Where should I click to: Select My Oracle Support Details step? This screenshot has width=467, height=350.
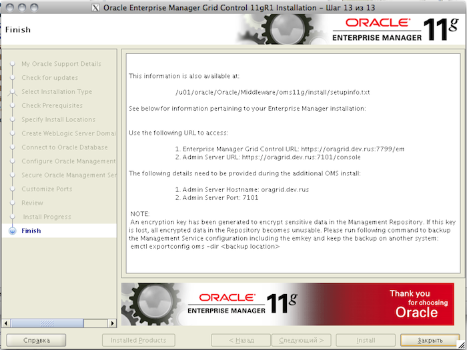(61, 64)
